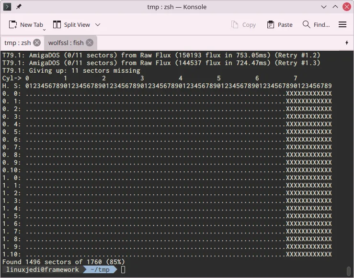Open the Find search tool
This screenshot has width=354, height=278.
click(316, 24)
